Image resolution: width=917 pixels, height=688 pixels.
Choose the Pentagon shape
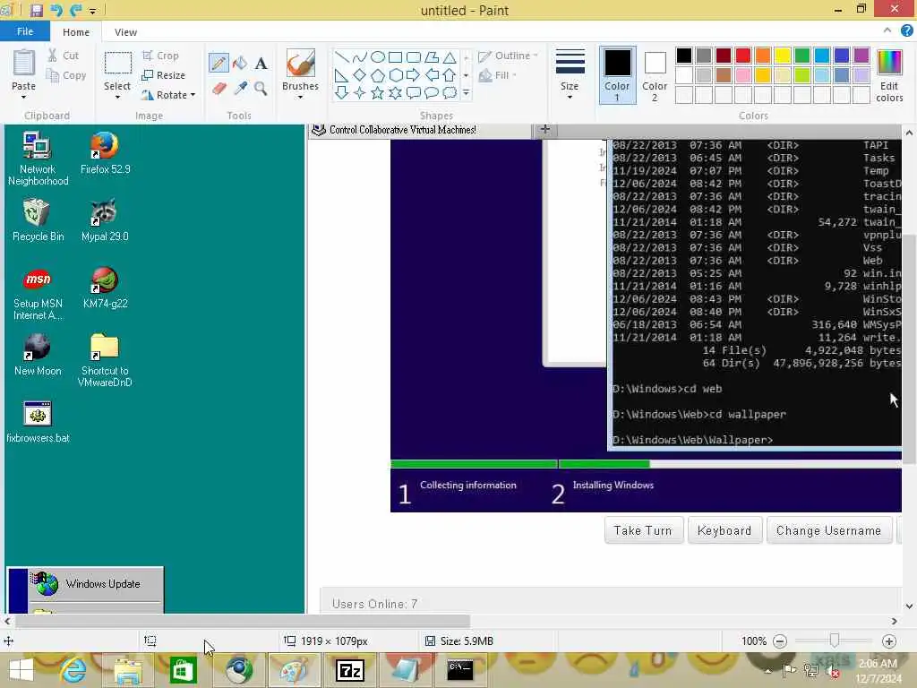[378, 75]
